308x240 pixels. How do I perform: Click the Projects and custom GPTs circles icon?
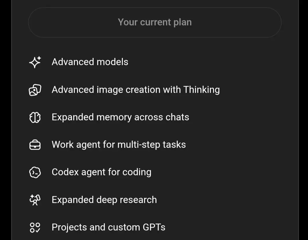[35, 227]
